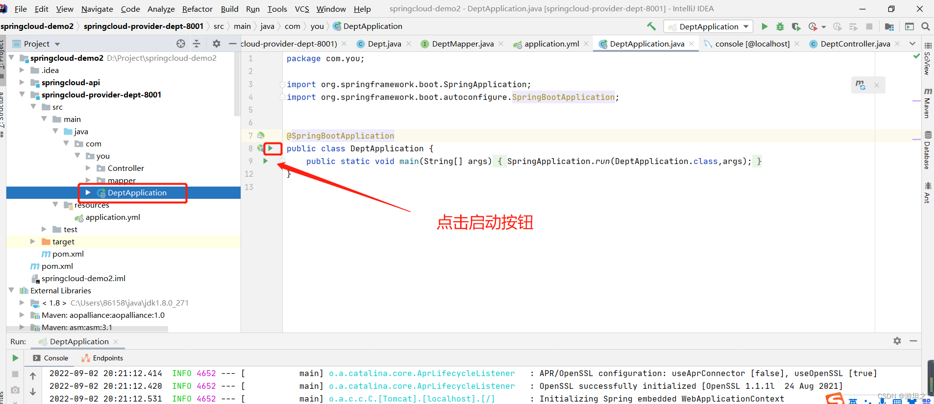The width and height of the screenshot is (934, 404).
Task: Hide the Project tool window
Action: (x=233, y=44)
